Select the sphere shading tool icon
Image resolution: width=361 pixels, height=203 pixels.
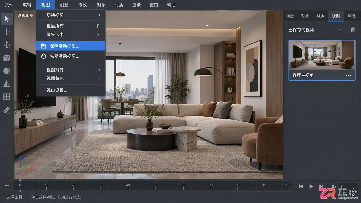point(7,71)
